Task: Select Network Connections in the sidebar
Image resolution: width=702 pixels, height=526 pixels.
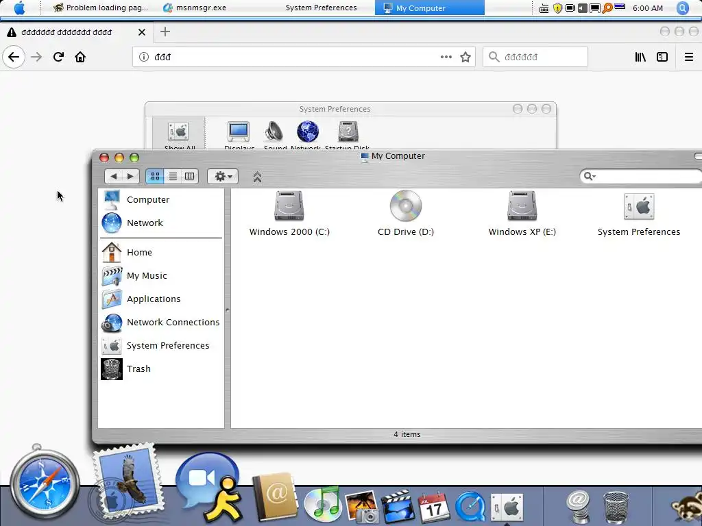Action: (161, 322)
